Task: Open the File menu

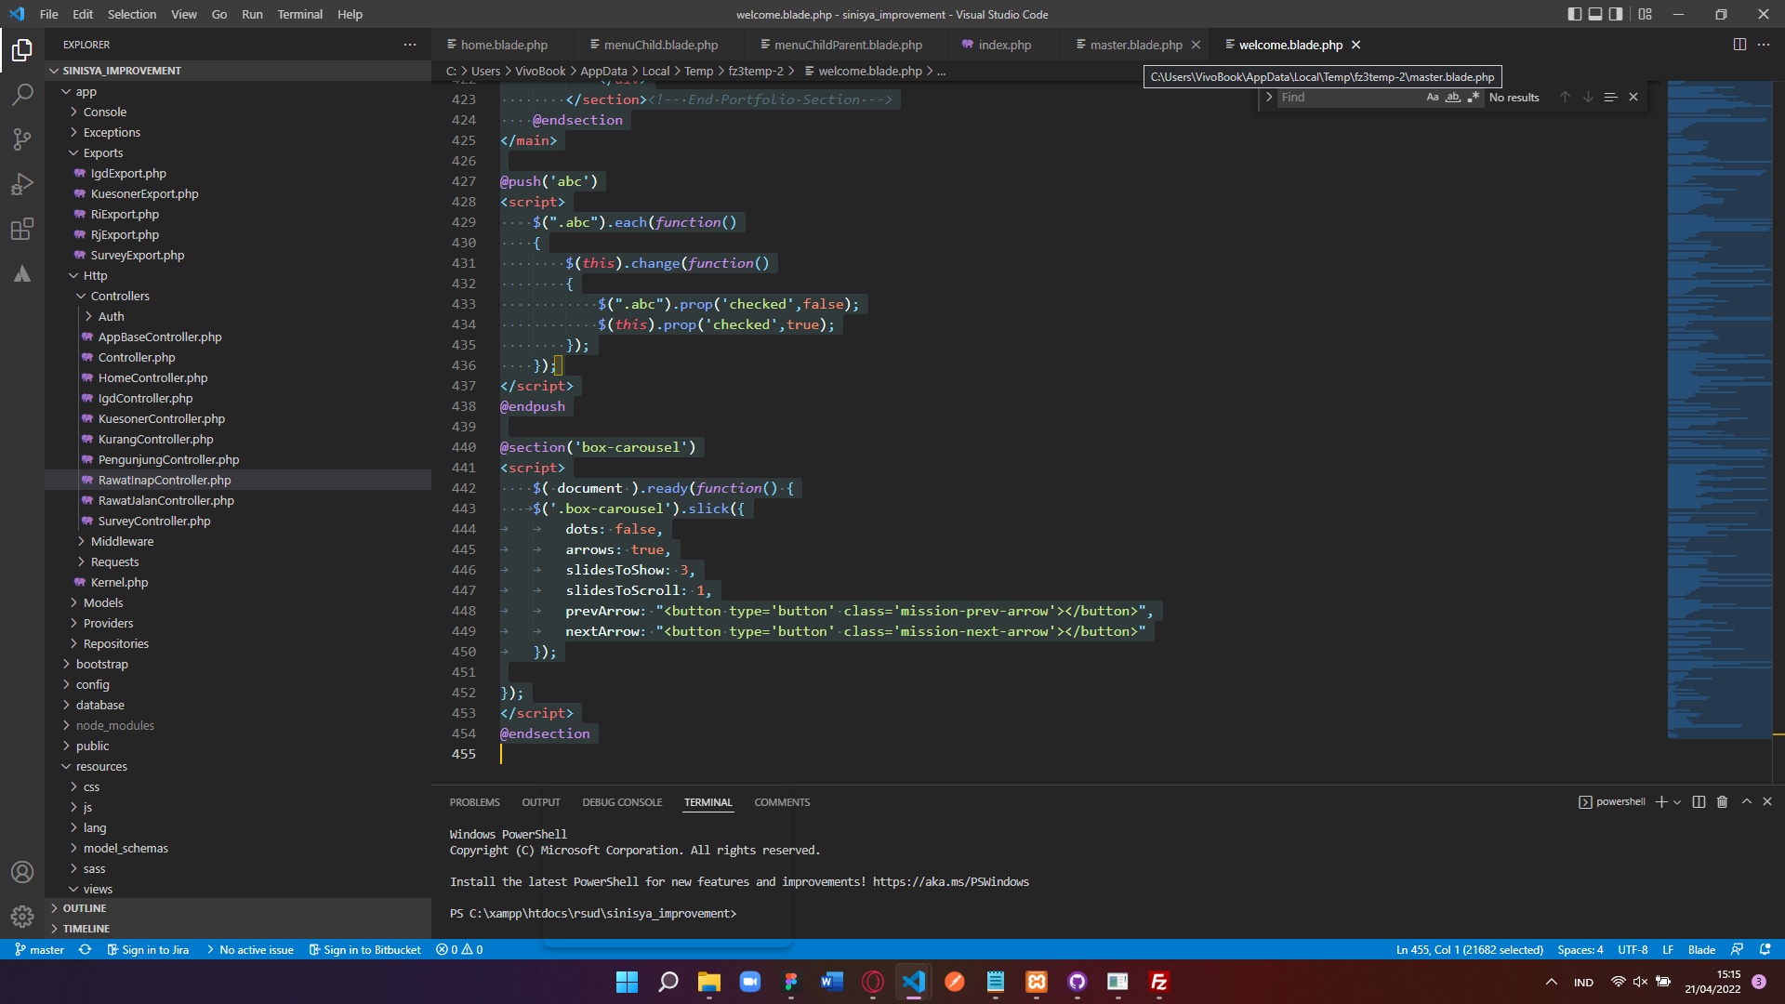Action: click(x=49, y=14)
